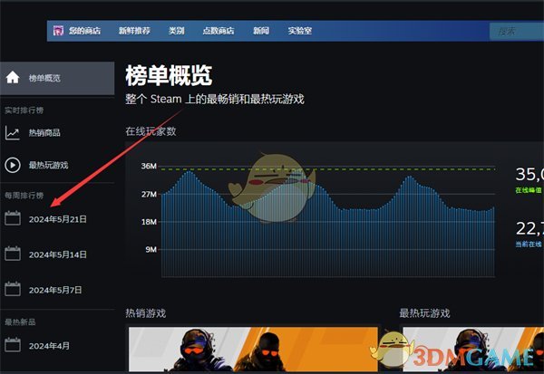544x374 pixels.
Task: Click the calendar icon for 2024年5月21日
Action: pos(13,218)
